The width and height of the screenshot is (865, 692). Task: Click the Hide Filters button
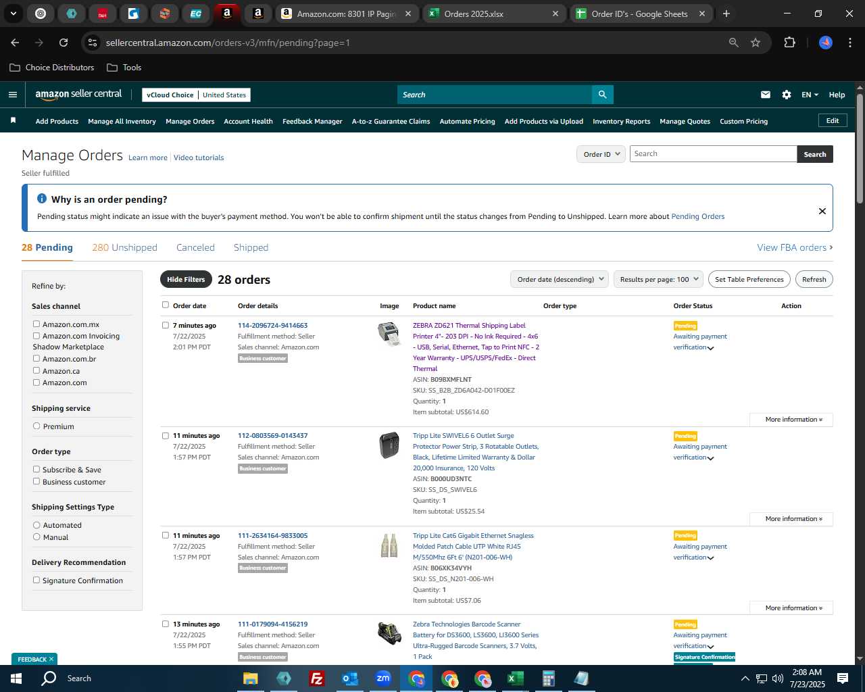tap(186, 279)
